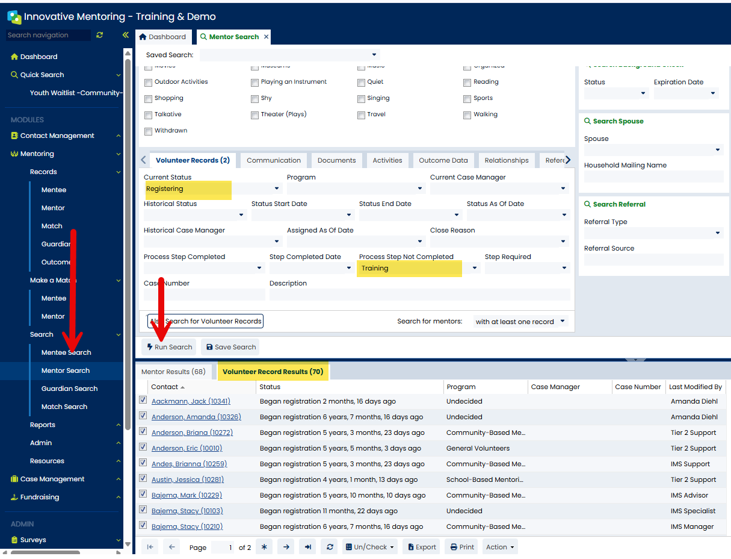This screenshot has height=559, width=731.
Task: Click the Run Search button
Action: [169, 347]
